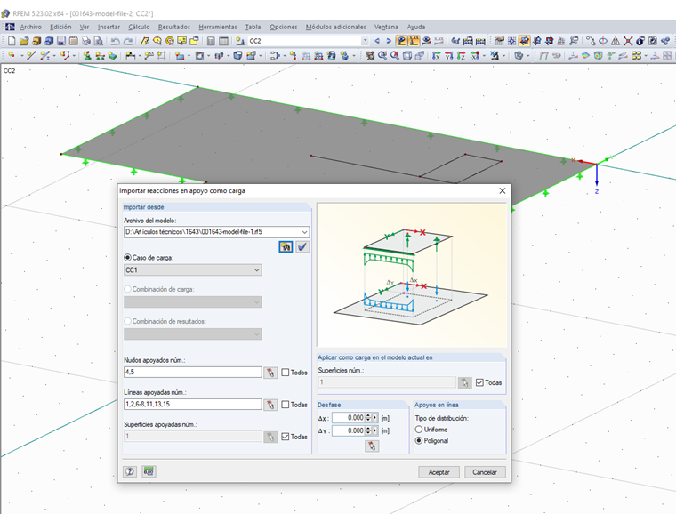Click the blue checkmark confirm file icon
The width and height of the screenshot is (676, 522).
pyautogui.click(x=302, y=246)
